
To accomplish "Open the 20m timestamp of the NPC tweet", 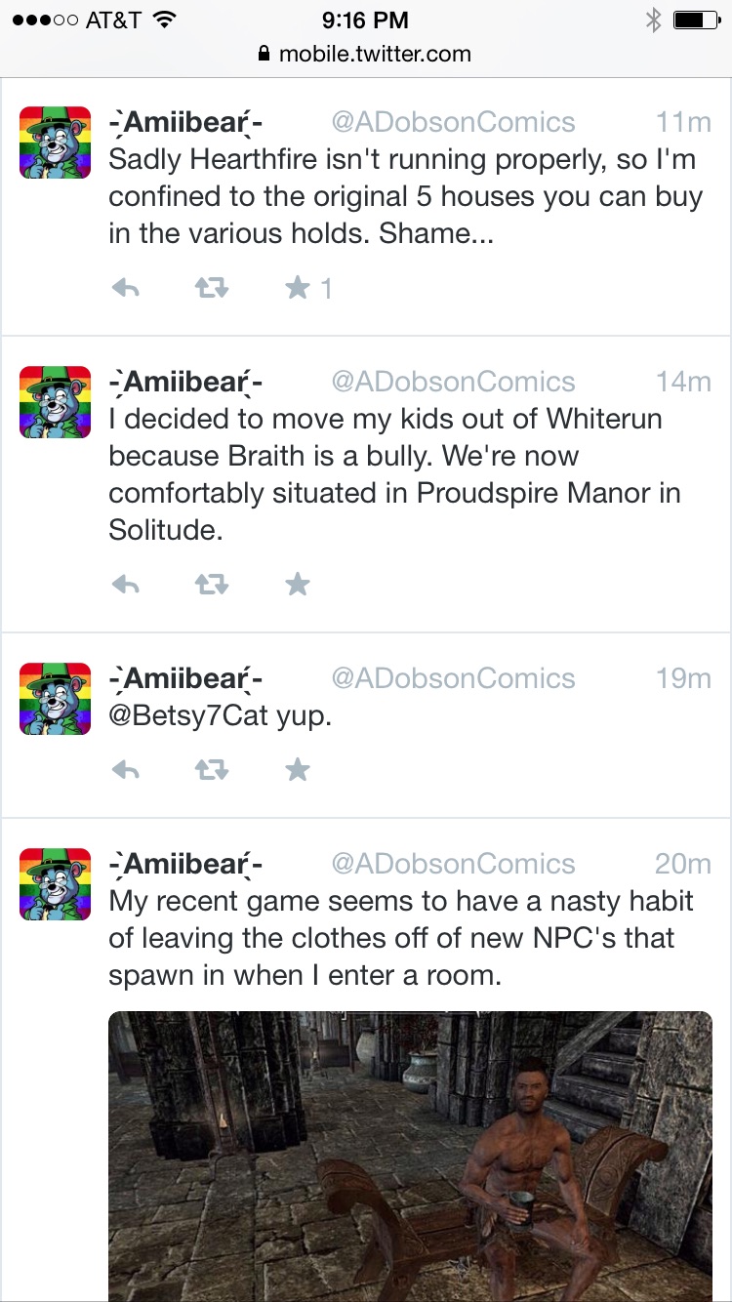I will [x=683, y=864].
